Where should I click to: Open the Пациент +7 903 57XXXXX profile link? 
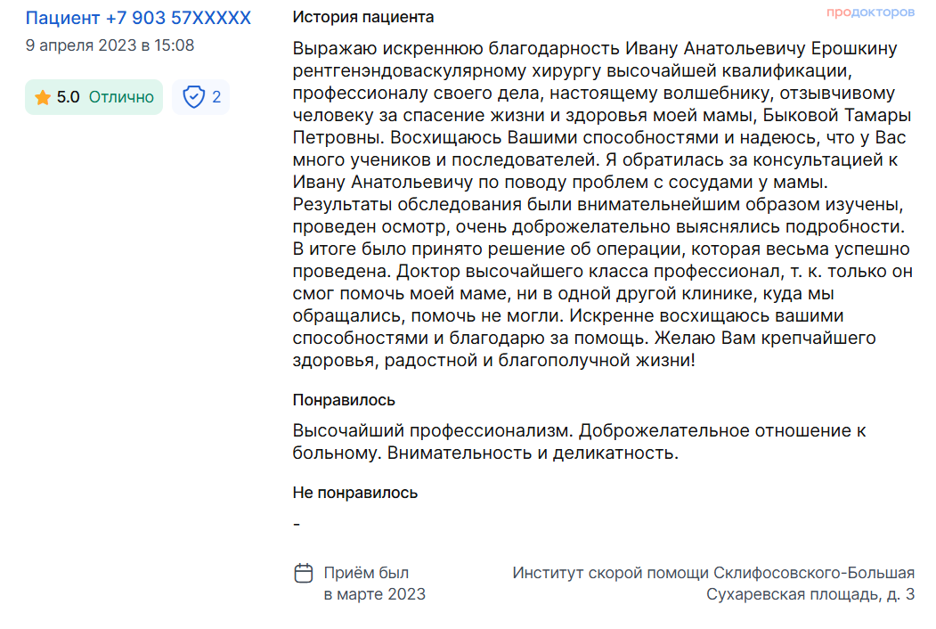coord(138,18)
